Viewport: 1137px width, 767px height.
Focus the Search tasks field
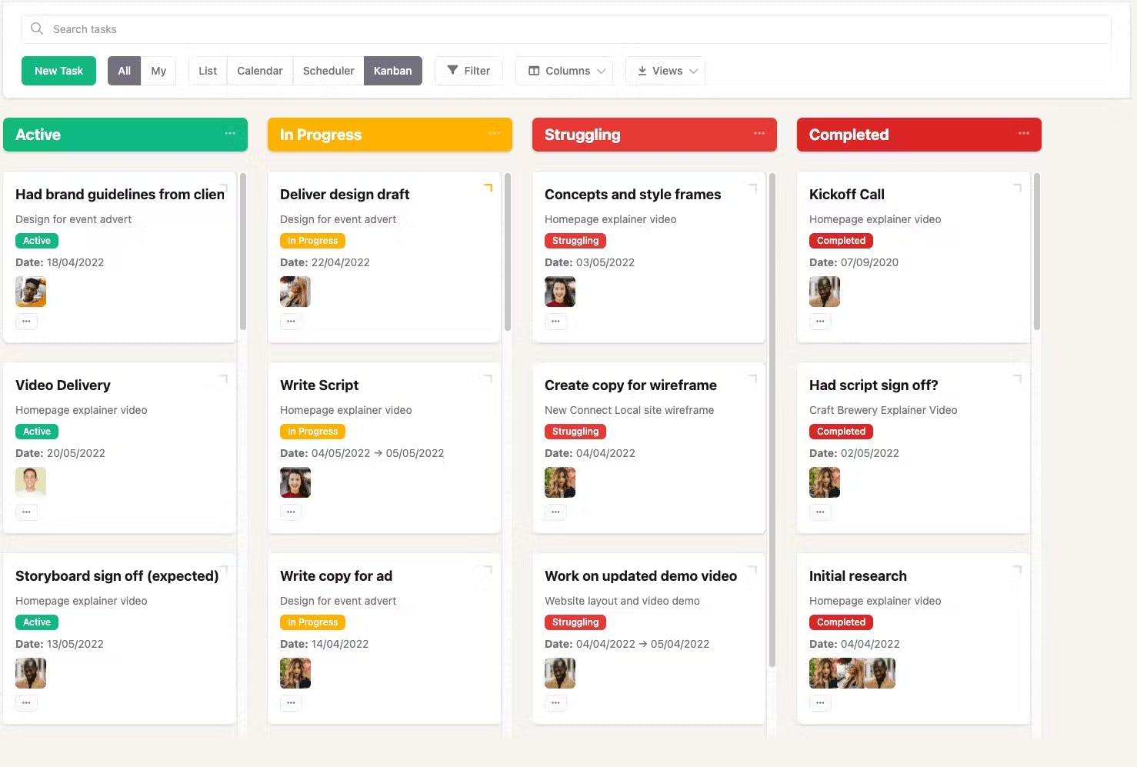pos(566,29)
